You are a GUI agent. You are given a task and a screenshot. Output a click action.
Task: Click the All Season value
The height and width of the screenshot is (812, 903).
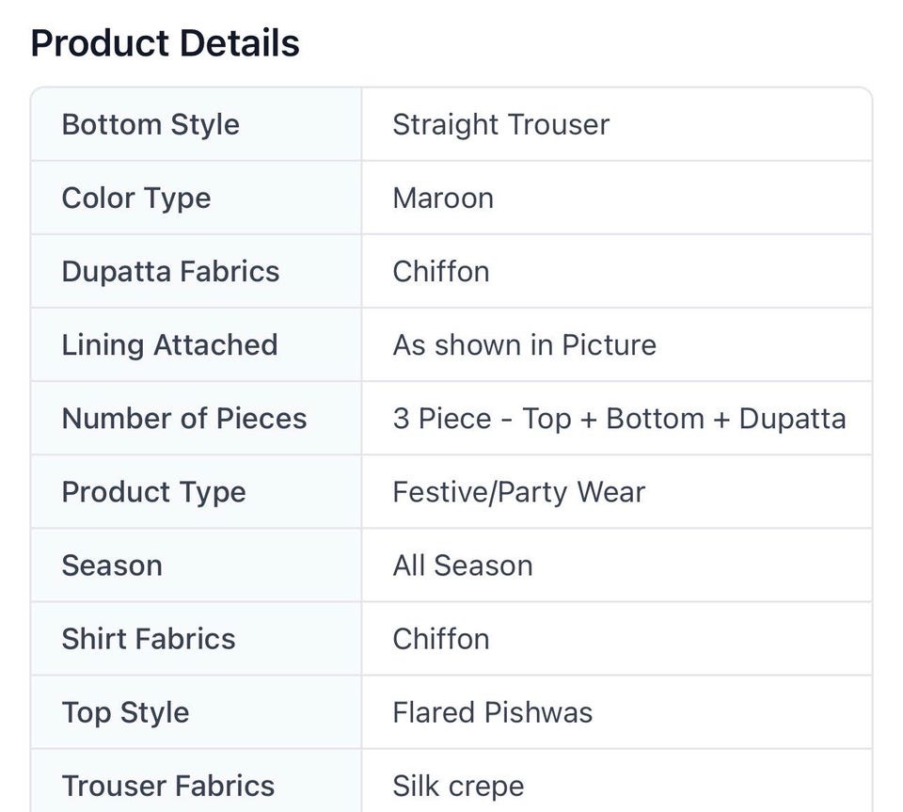pos(463,565)
